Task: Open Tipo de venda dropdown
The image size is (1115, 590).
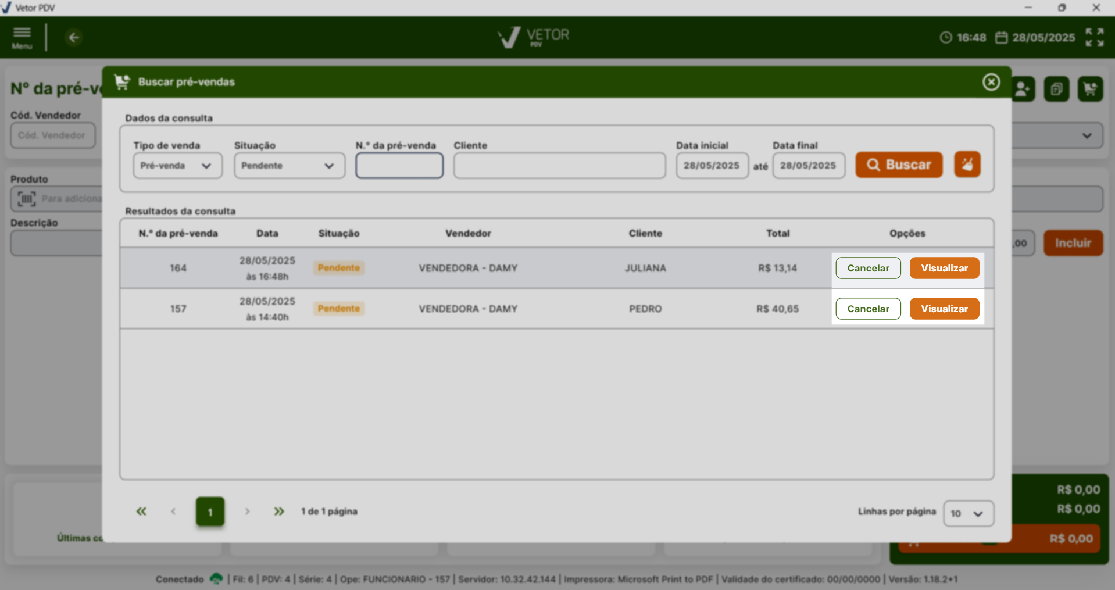Action: tap(177, 166)
